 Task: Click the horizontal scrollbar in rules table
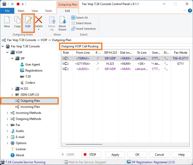click(84, 144)
